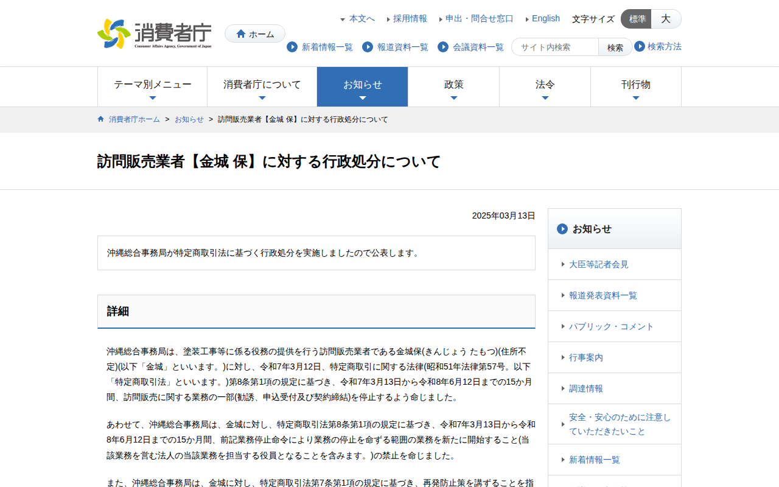Switch text size to 大
The height and width of the screenshot is (487, 779).
point(666,19)
